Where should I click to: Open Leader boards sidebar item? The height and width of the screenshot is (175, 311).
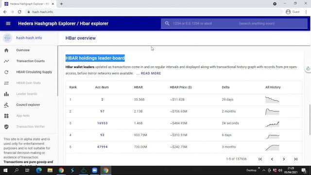[27, 94]
